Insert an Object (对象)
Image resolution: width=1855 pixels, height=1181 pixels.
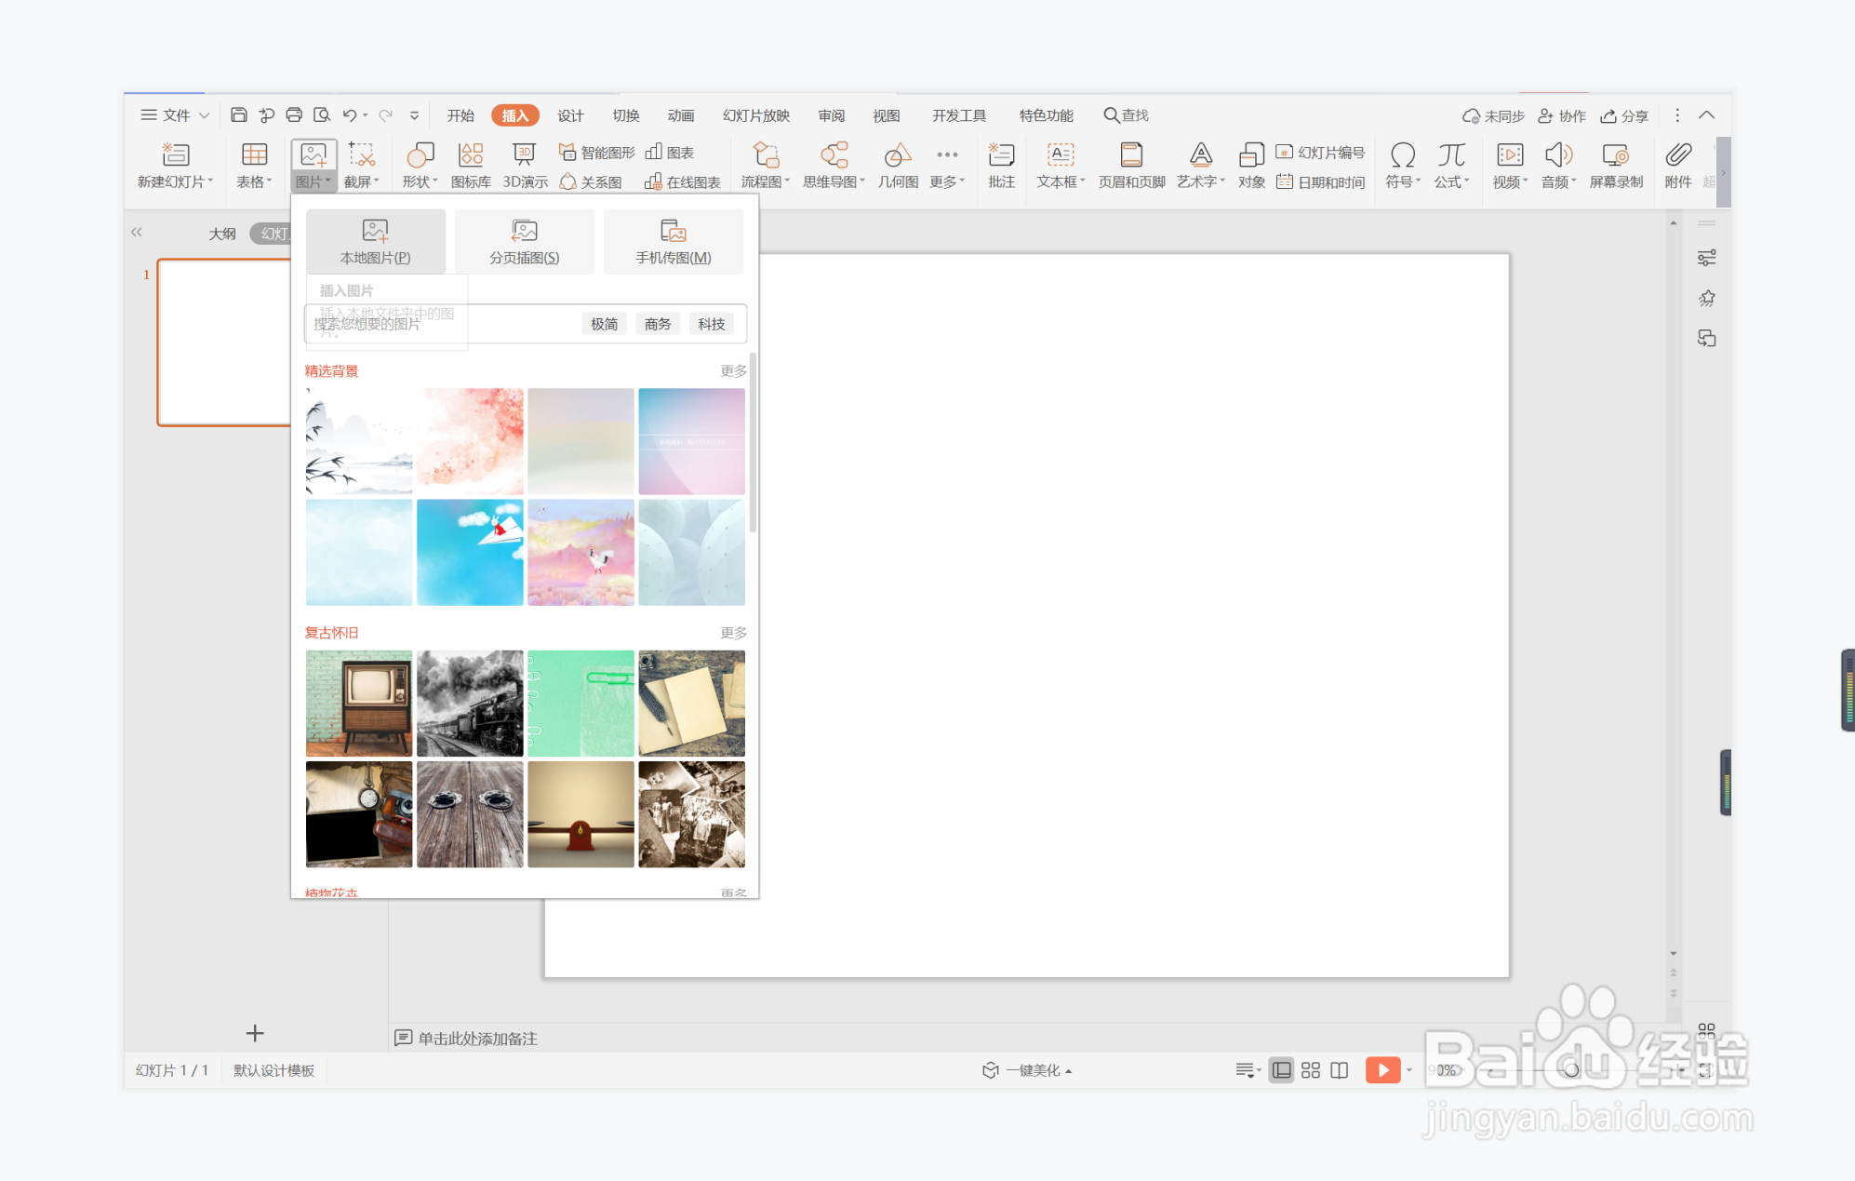tap(1251, 165)
